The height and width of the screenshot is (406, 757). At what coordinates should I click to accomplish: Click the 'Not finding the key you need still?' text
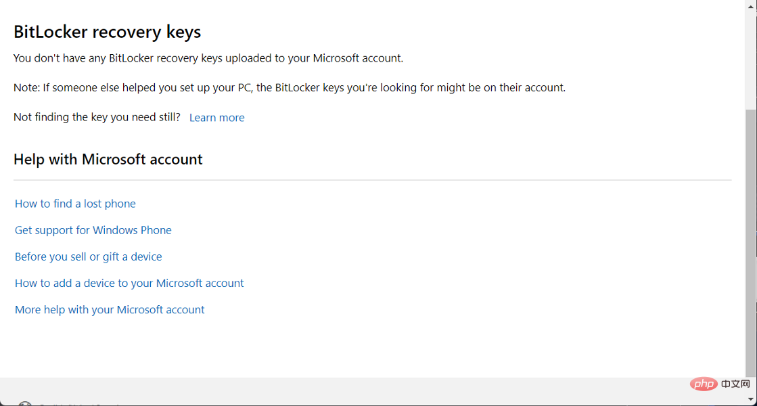(x=97, y=117)
